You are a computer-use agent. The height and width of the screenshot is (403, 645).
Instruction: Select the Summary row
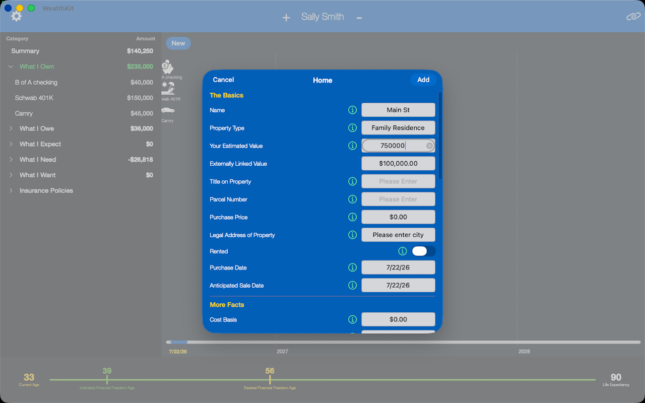[81, 51]
